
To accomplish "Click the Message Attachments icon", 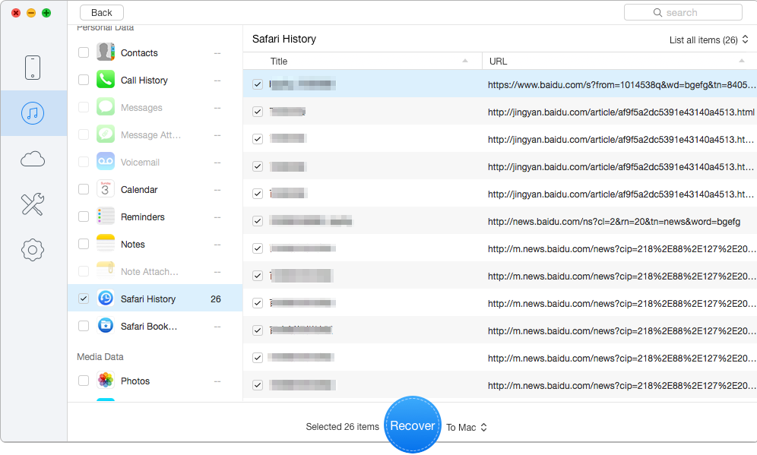I will click(105, 134).
